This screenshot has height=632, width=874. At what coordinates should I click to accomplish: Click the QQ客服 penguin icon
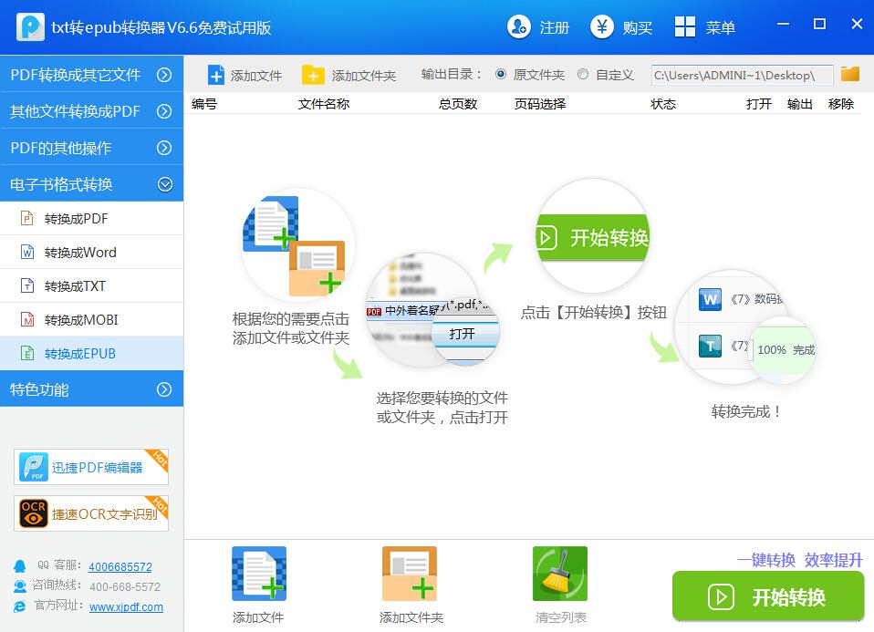(x=19, y=566)
